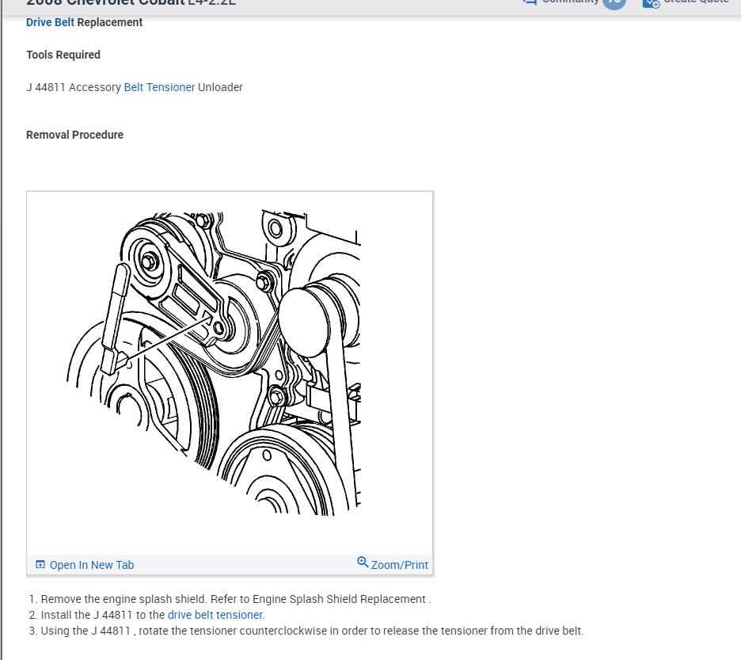Click Zoom/Print link under the diagram
Screen dimensions: 741x660
(399, 565)
